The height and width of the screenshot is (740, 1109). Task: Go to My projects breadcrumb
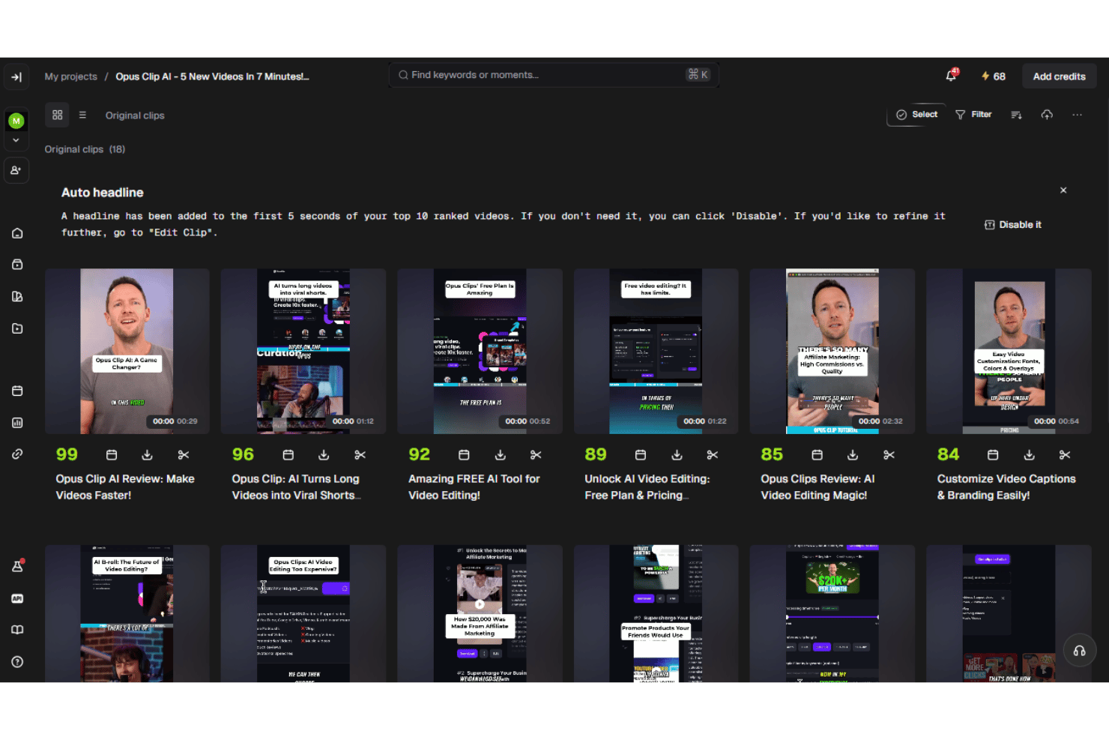pyautogui.click(x=70, y=76)
